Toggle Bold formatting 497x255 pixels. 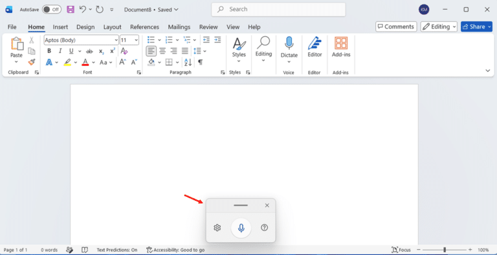point(49,51)
